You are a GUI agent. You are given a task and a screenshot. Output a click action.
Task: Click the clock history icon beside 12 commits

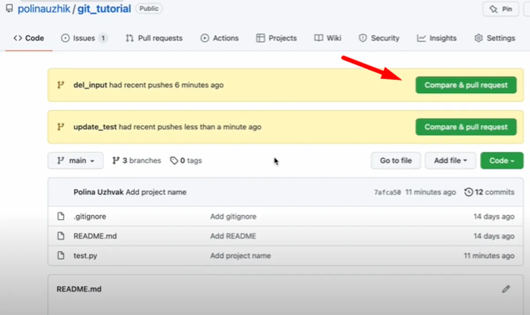pos(469,192)
